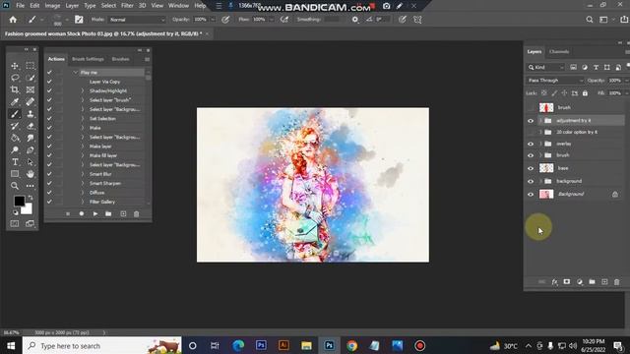
Task: Hide the 'base' layer
Action: pyautogui.click(x=531, y=168)
